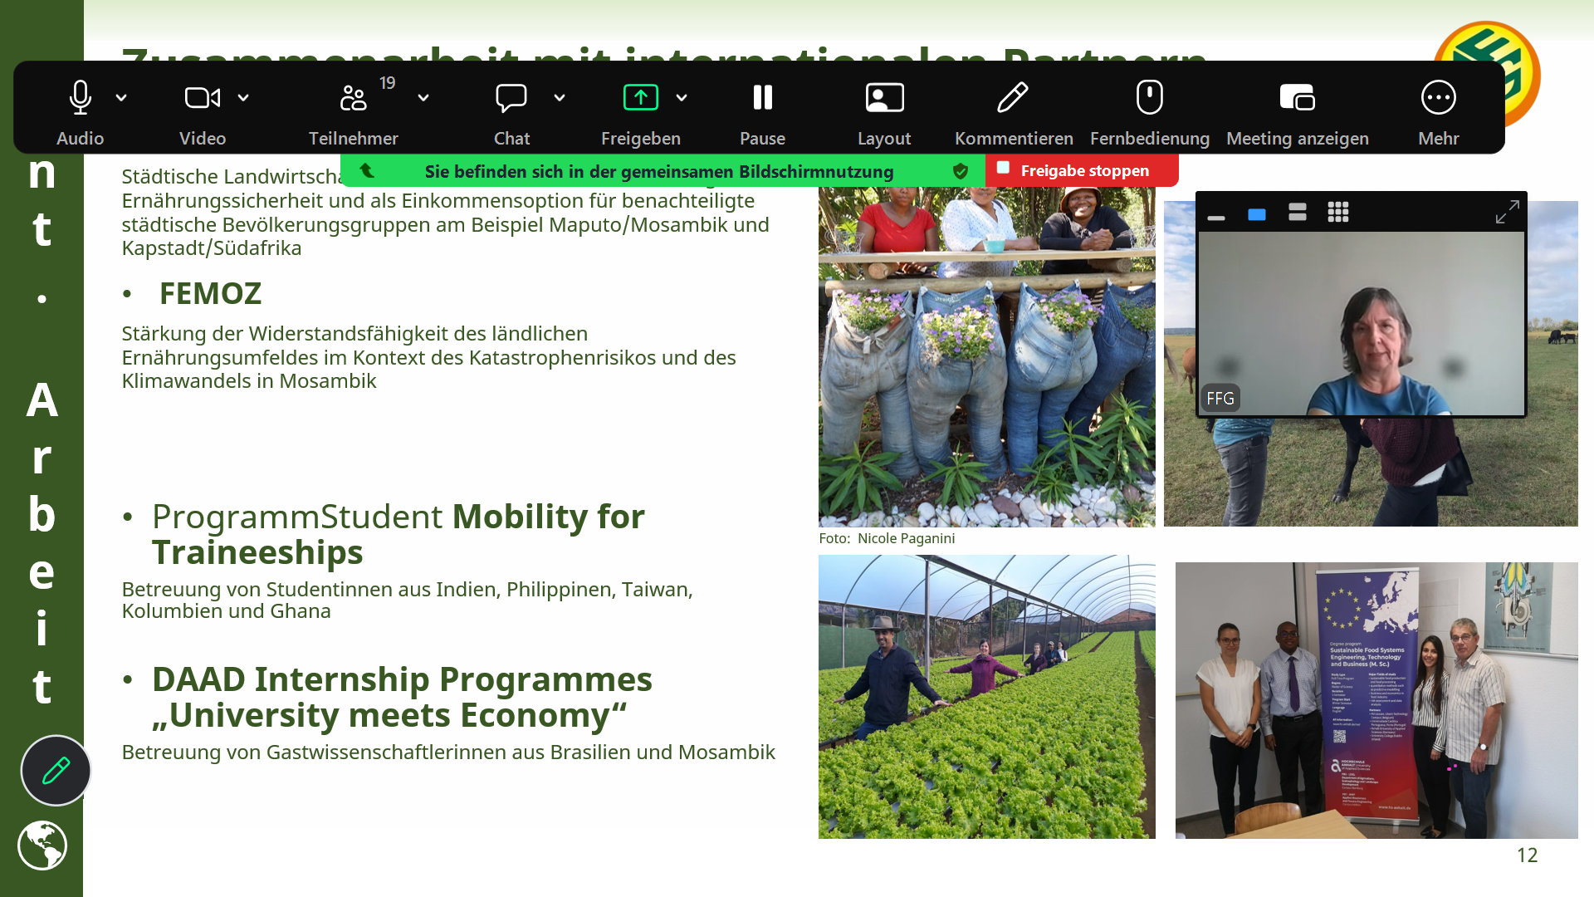Expand the Video options arrow
The width and height of the screenshot is (1594, 897).
coord(243,98)
